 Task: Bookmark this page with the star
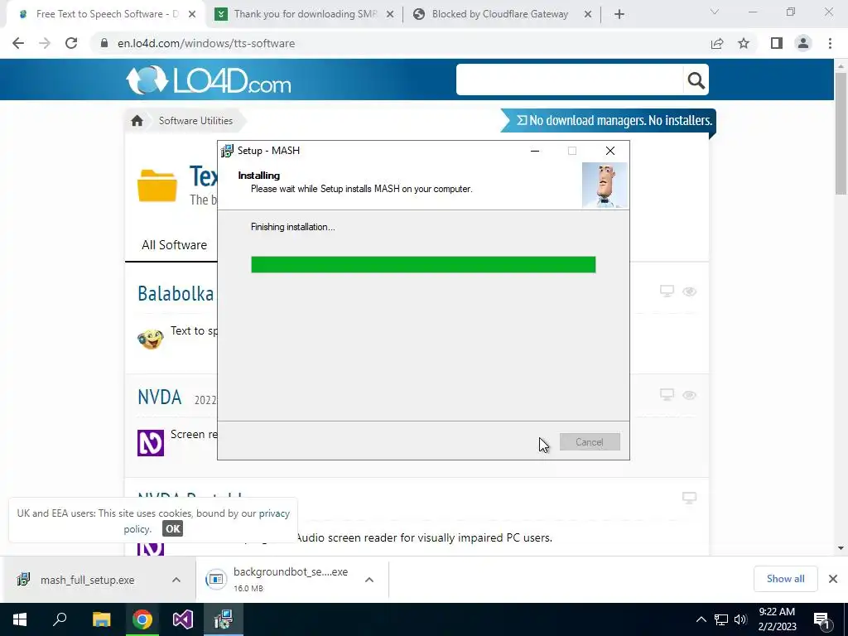pos(744,43)
